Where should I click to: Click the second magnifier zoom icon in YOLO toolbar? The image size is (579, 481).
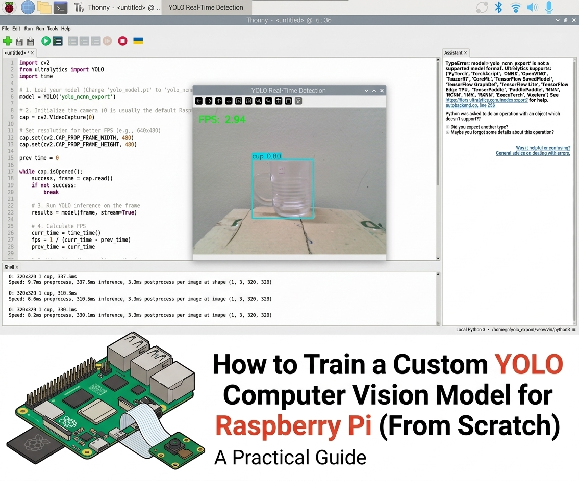(268, 101)
